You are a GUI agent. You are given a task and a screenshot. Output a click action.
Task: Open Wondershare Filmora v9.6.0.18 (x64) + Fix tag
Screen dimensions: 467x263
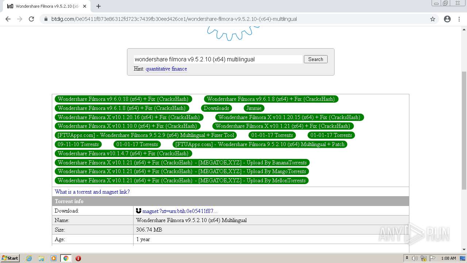tap(123, 99)
